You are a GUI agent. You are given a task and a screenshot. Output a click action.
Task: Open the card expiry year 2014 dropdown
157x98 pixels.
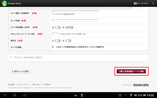point(69,27)
